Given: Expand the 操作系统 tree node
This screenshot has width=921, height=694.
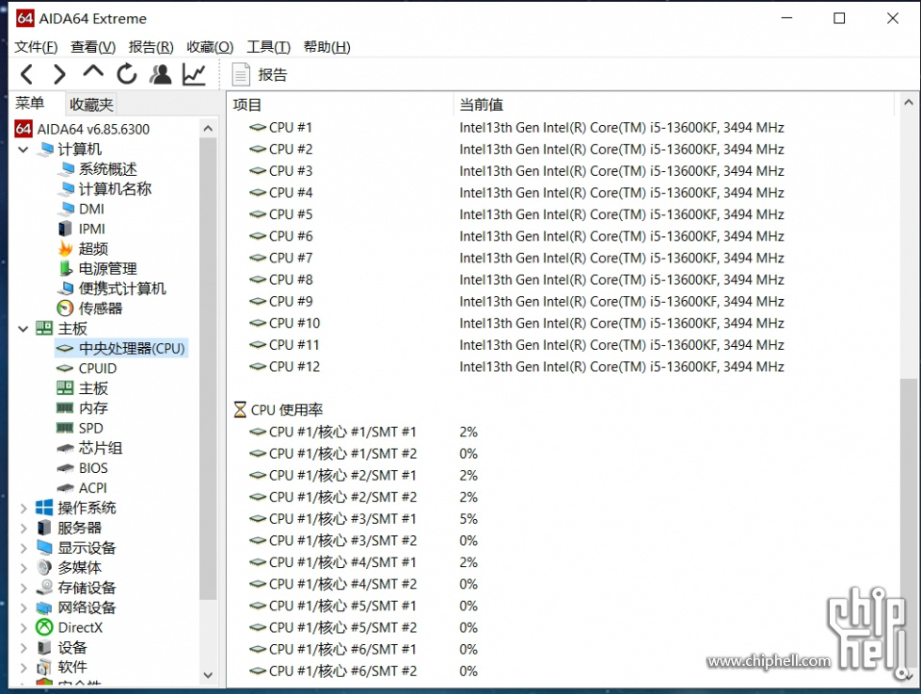Looking at the screenshot, I should 24,509.
